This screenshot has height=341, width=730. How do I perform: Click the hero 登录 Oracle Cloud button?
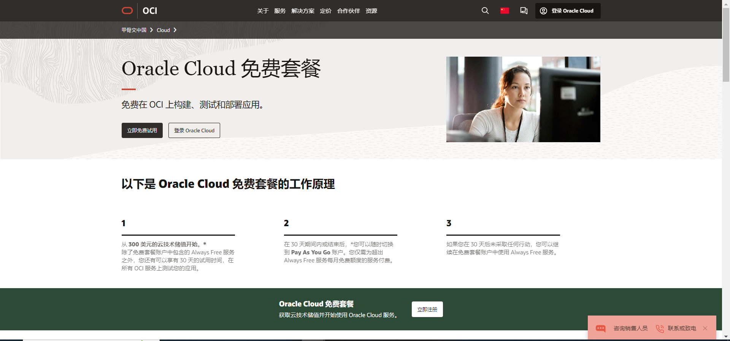(194, 130)
